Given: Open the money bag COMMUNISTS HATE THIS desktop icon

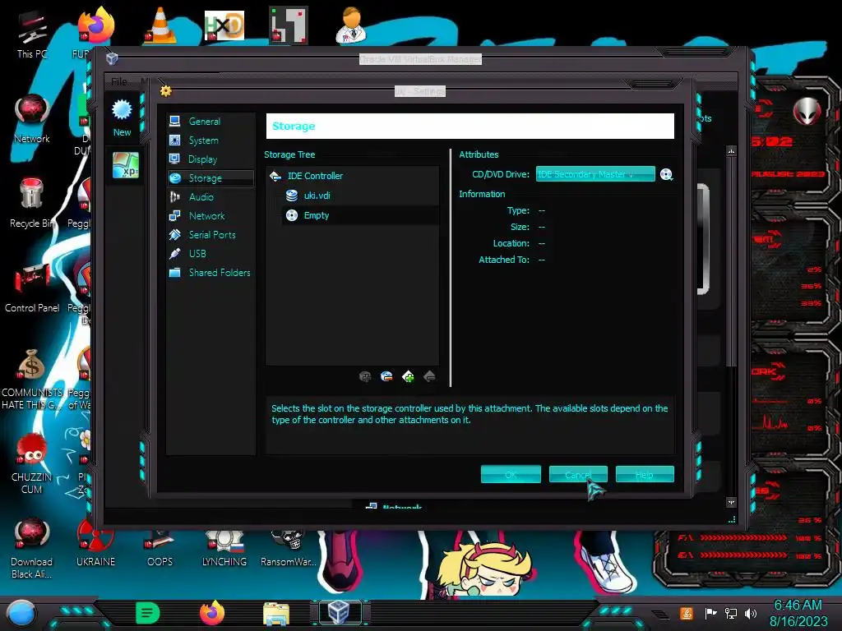Looking at the screenshot, I should point(32,380).
